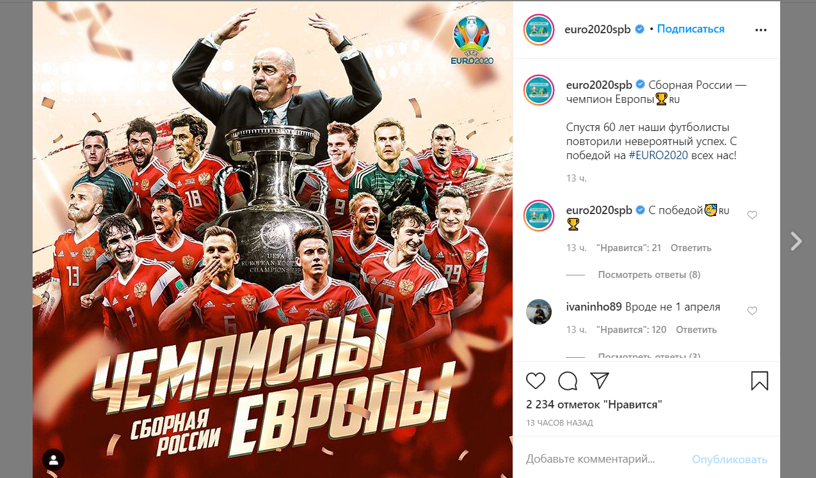
Task: Save post with bookmark icon
Action: pos(759,381)
